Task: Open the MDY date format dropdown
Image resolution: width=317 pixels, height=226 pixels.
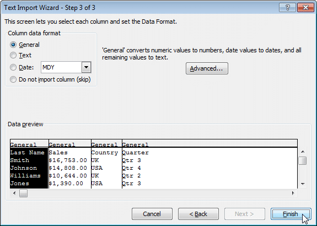Action: pos(87,67)
